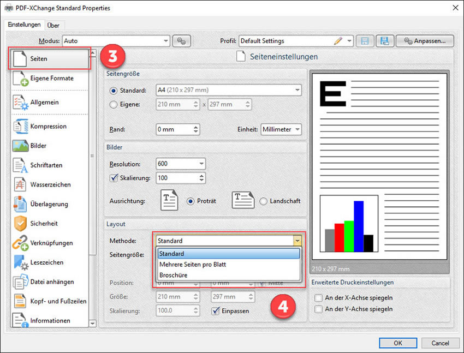Screen dimensions: 464x353
Task: Open the Informationen settings
Action: point(50,320)
